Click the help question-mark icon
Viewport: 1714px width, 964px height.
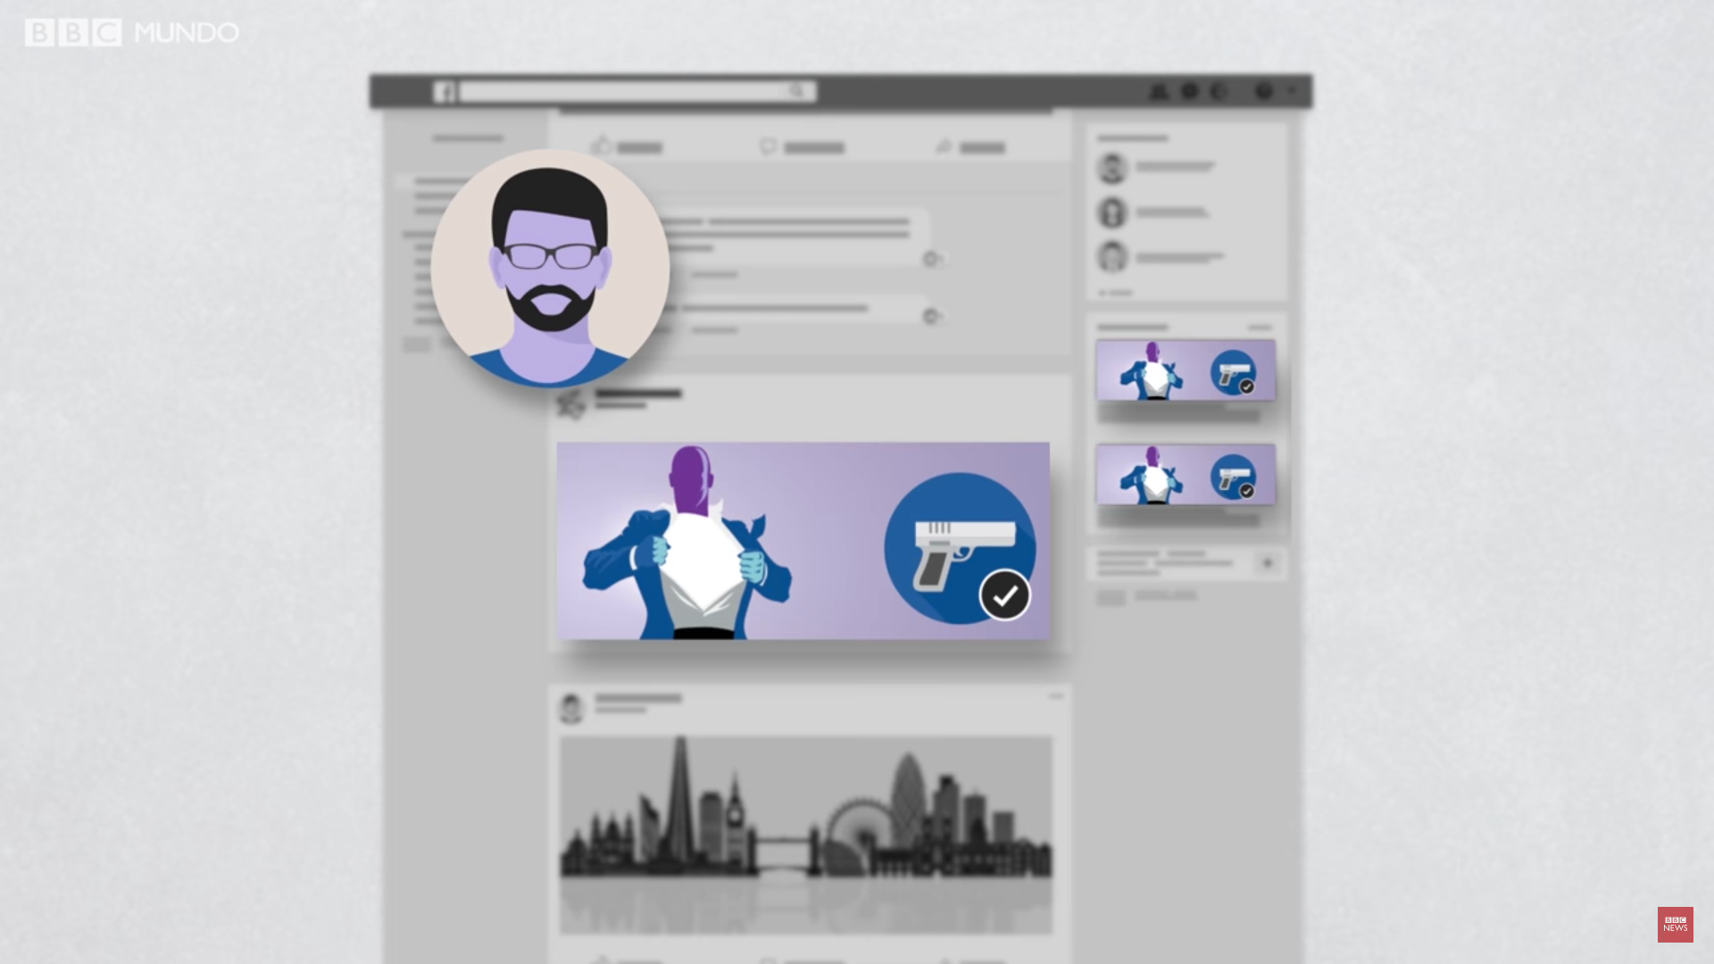(1263, 91)
